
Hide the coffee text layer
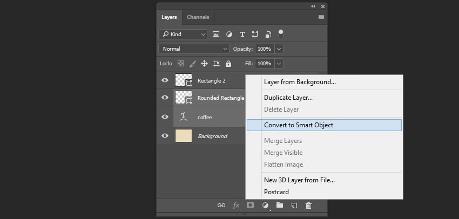(165, 117)
